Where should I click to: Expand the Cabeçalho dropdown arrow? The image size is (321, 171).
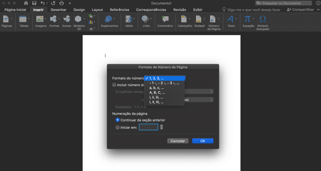tap(189, 19)
